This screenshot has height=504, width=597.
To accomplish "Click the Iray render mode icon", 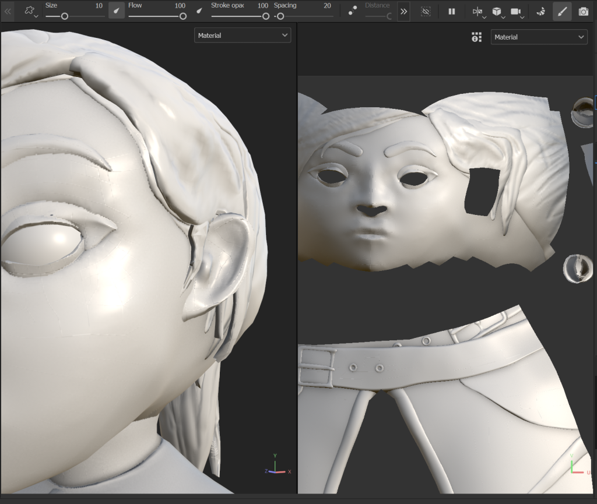I will 540,11.
